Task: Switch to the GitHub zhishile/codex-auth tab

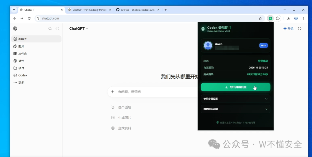Action: [x=137, y=10]
